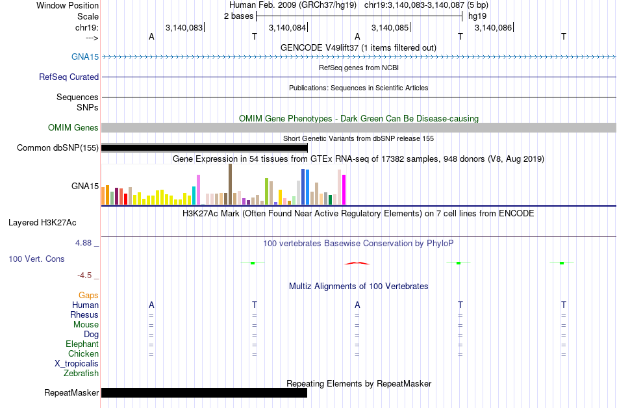Click the 'Scale' row label

[x=88, y=16]
